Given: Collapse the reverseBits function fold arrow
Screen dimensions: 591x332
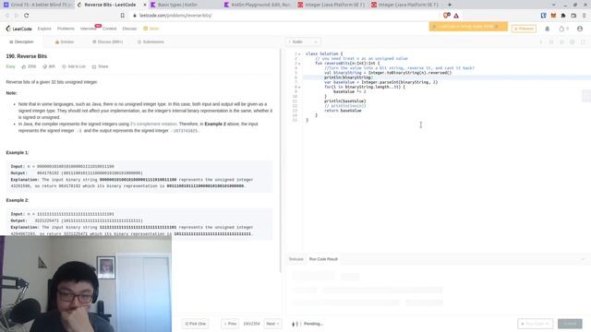Looking at the screenshot, I should coord(299,64).
